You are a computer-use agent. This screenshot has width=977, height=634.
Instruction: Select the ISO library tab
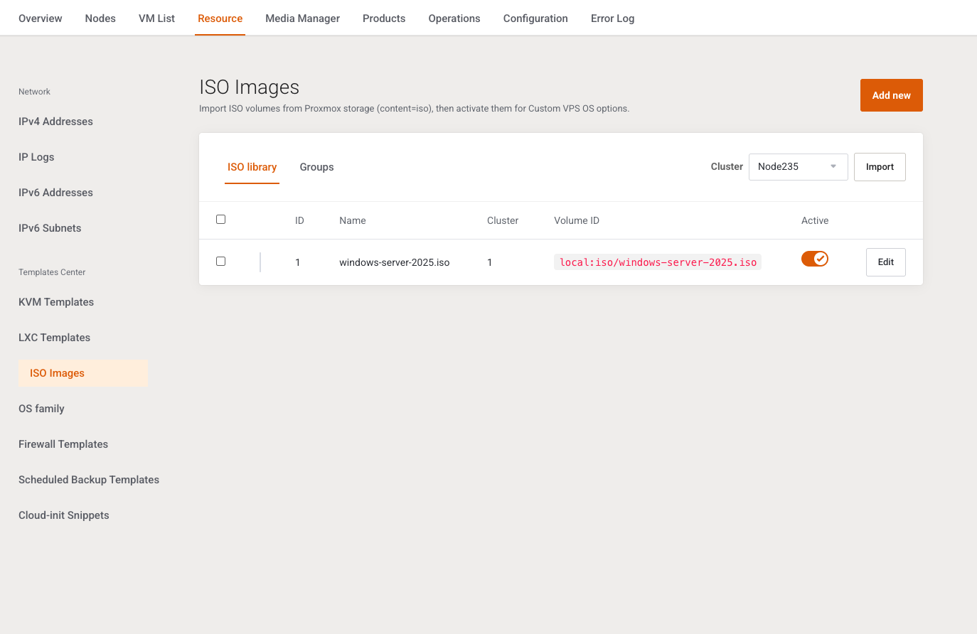coord(252,167)
